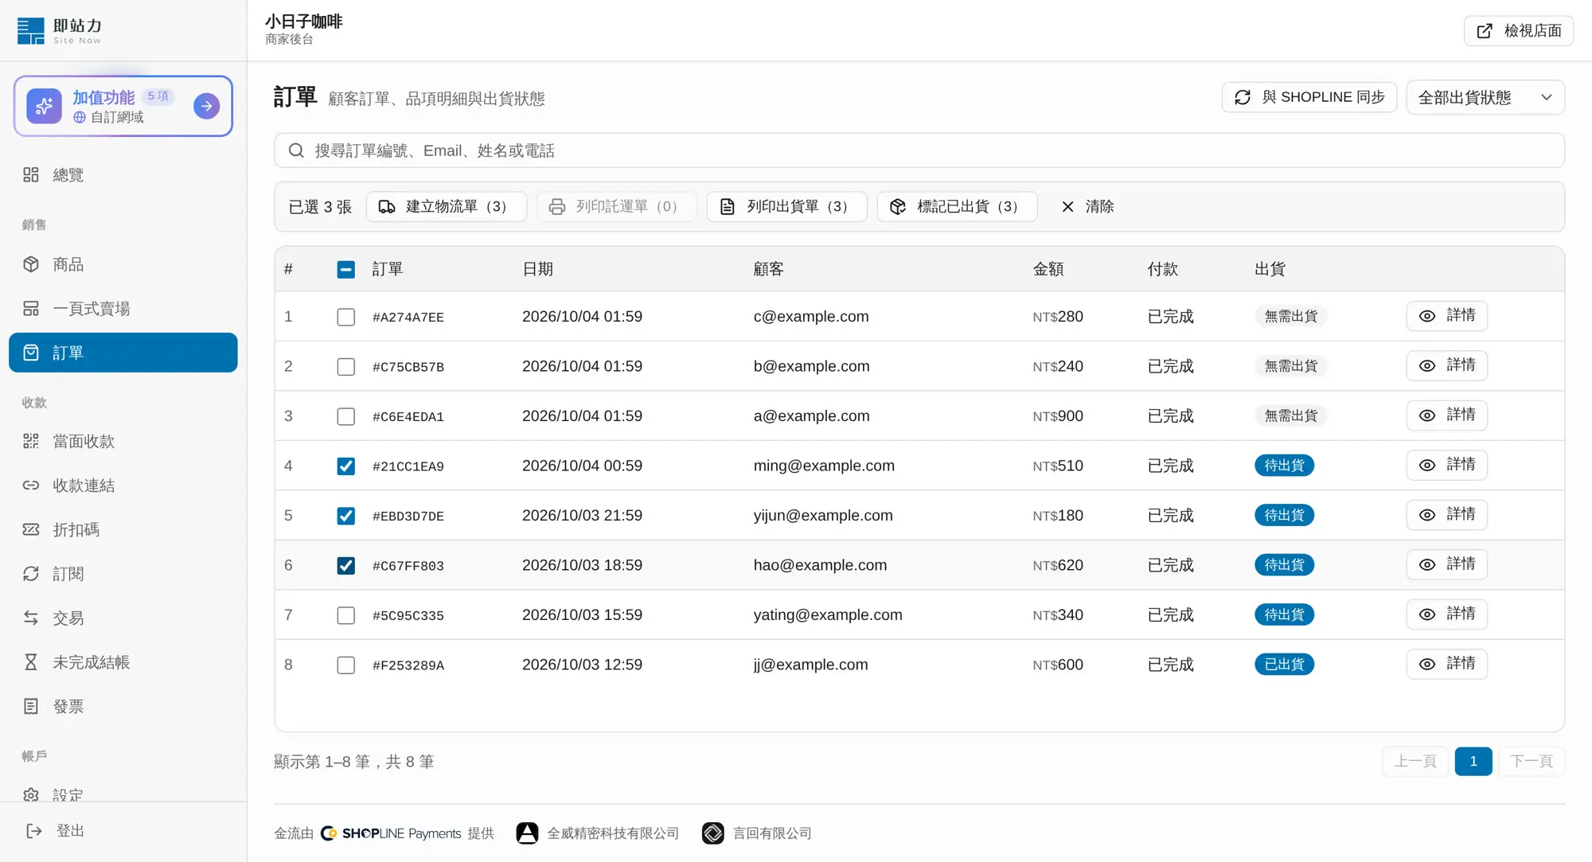The height and width of the screenshot is (862, 1592).
Task: Check order #C75CB57B checkbox
Action: click(x=345, y=367)
